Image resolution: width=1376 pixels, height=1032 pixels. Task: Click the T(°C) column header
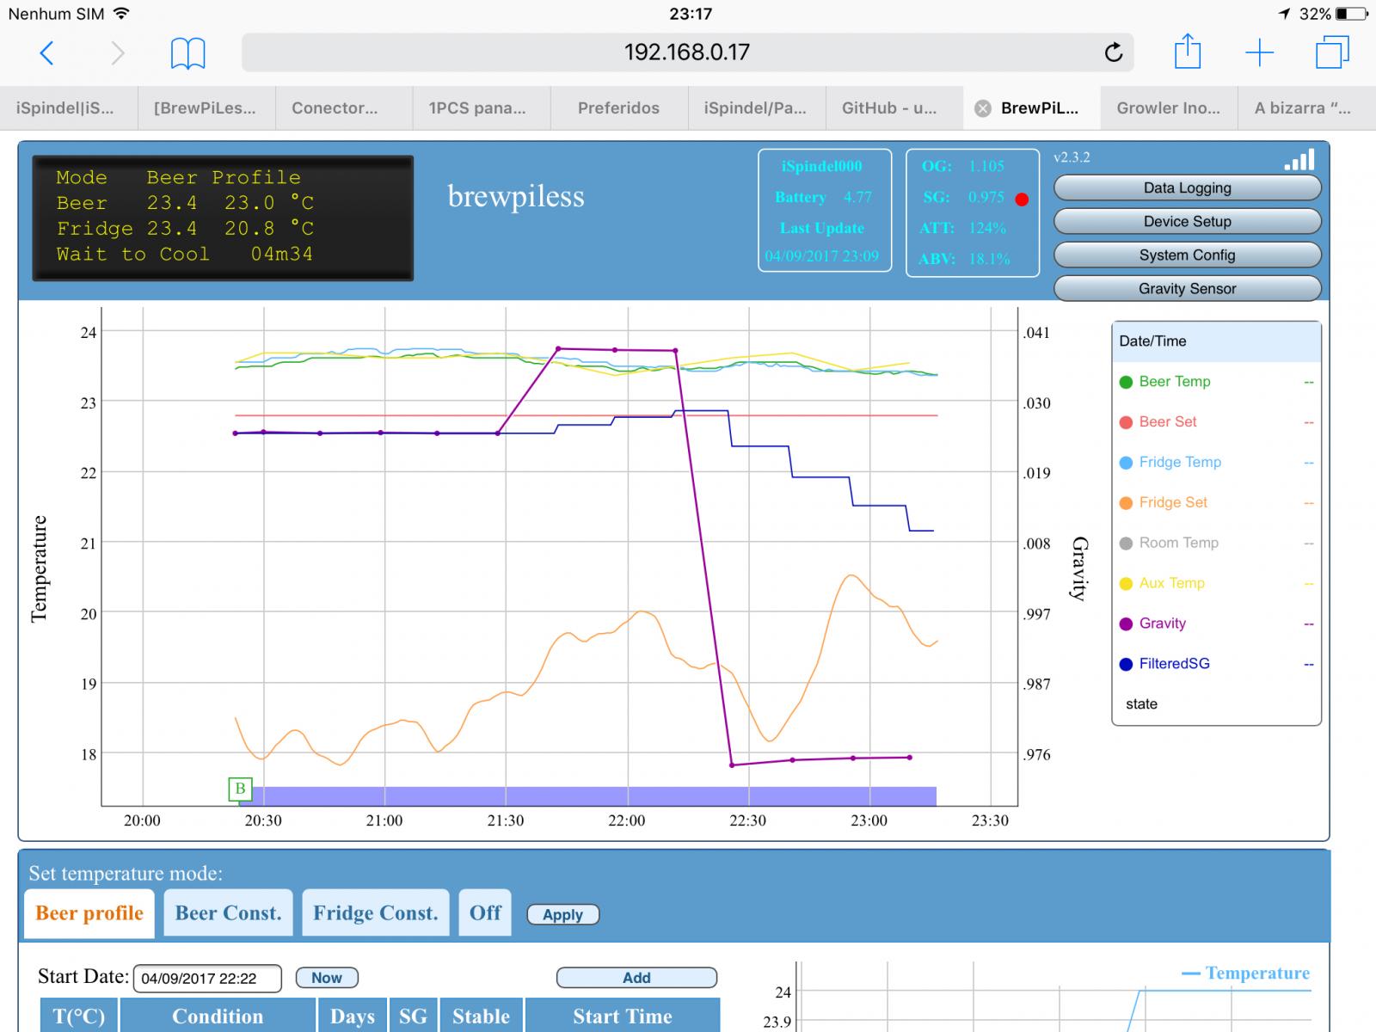click(79, 1016)
